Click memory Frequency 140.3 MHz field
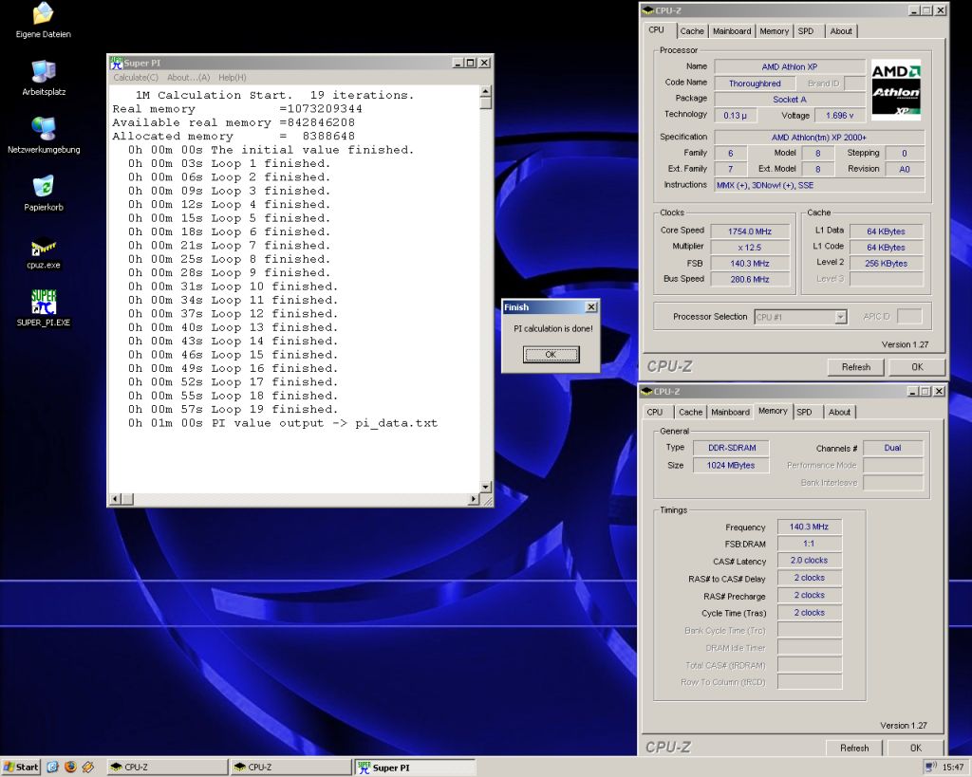This screenshot has width=972, height=777. click(809, 527)
